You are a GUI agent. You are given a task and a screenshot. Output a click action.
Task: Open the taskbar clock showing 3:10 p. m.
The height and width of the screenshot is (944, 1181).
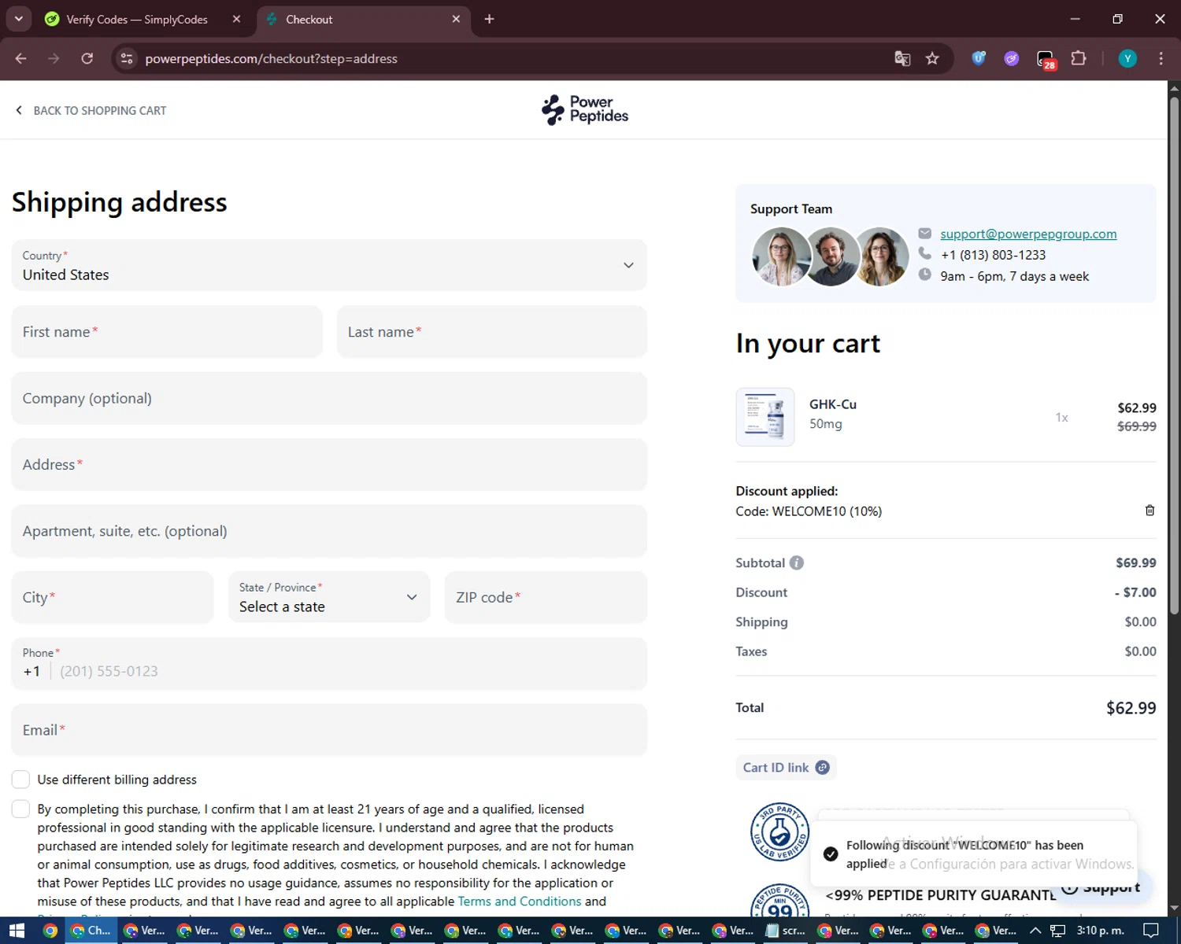point(1101,931)
